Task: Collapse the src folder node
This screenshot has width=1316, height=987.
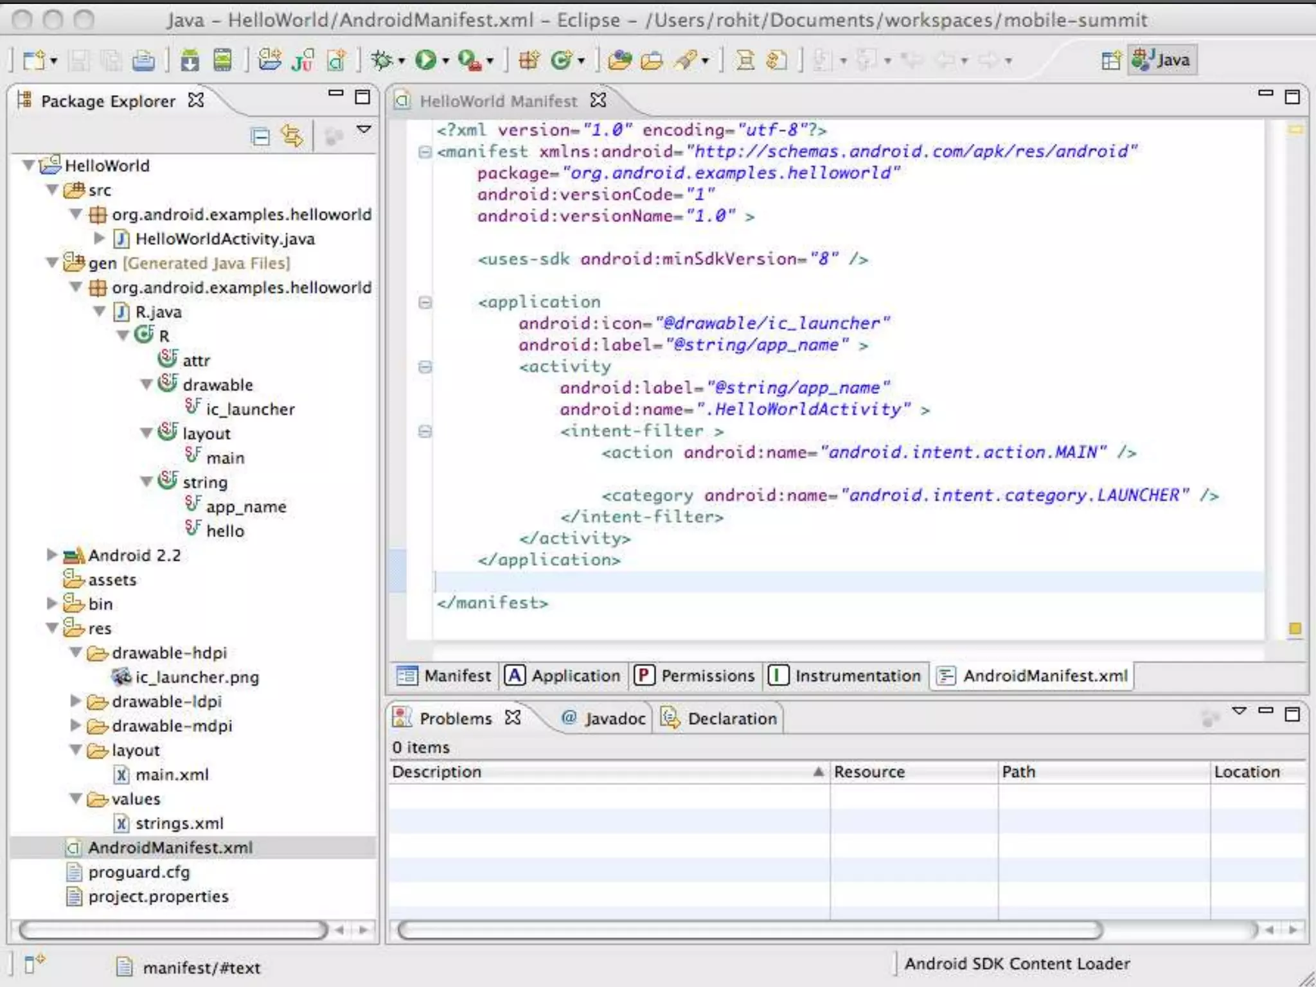Action: pyautogui.click(x=52, y=190)
